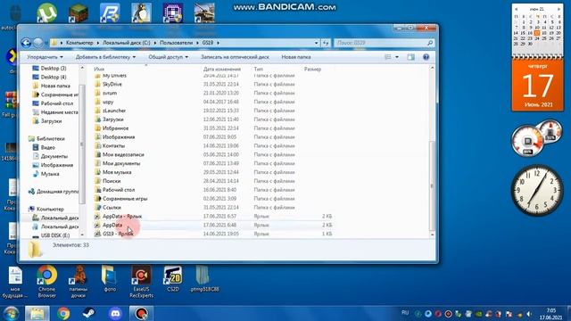Viewport: 571px width, 321px height.
Task: Open Discord from the taskbar
Action: tap(115, 313)
